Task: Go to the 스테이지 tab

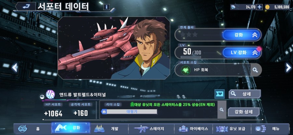Action: [x=151, y=128]
